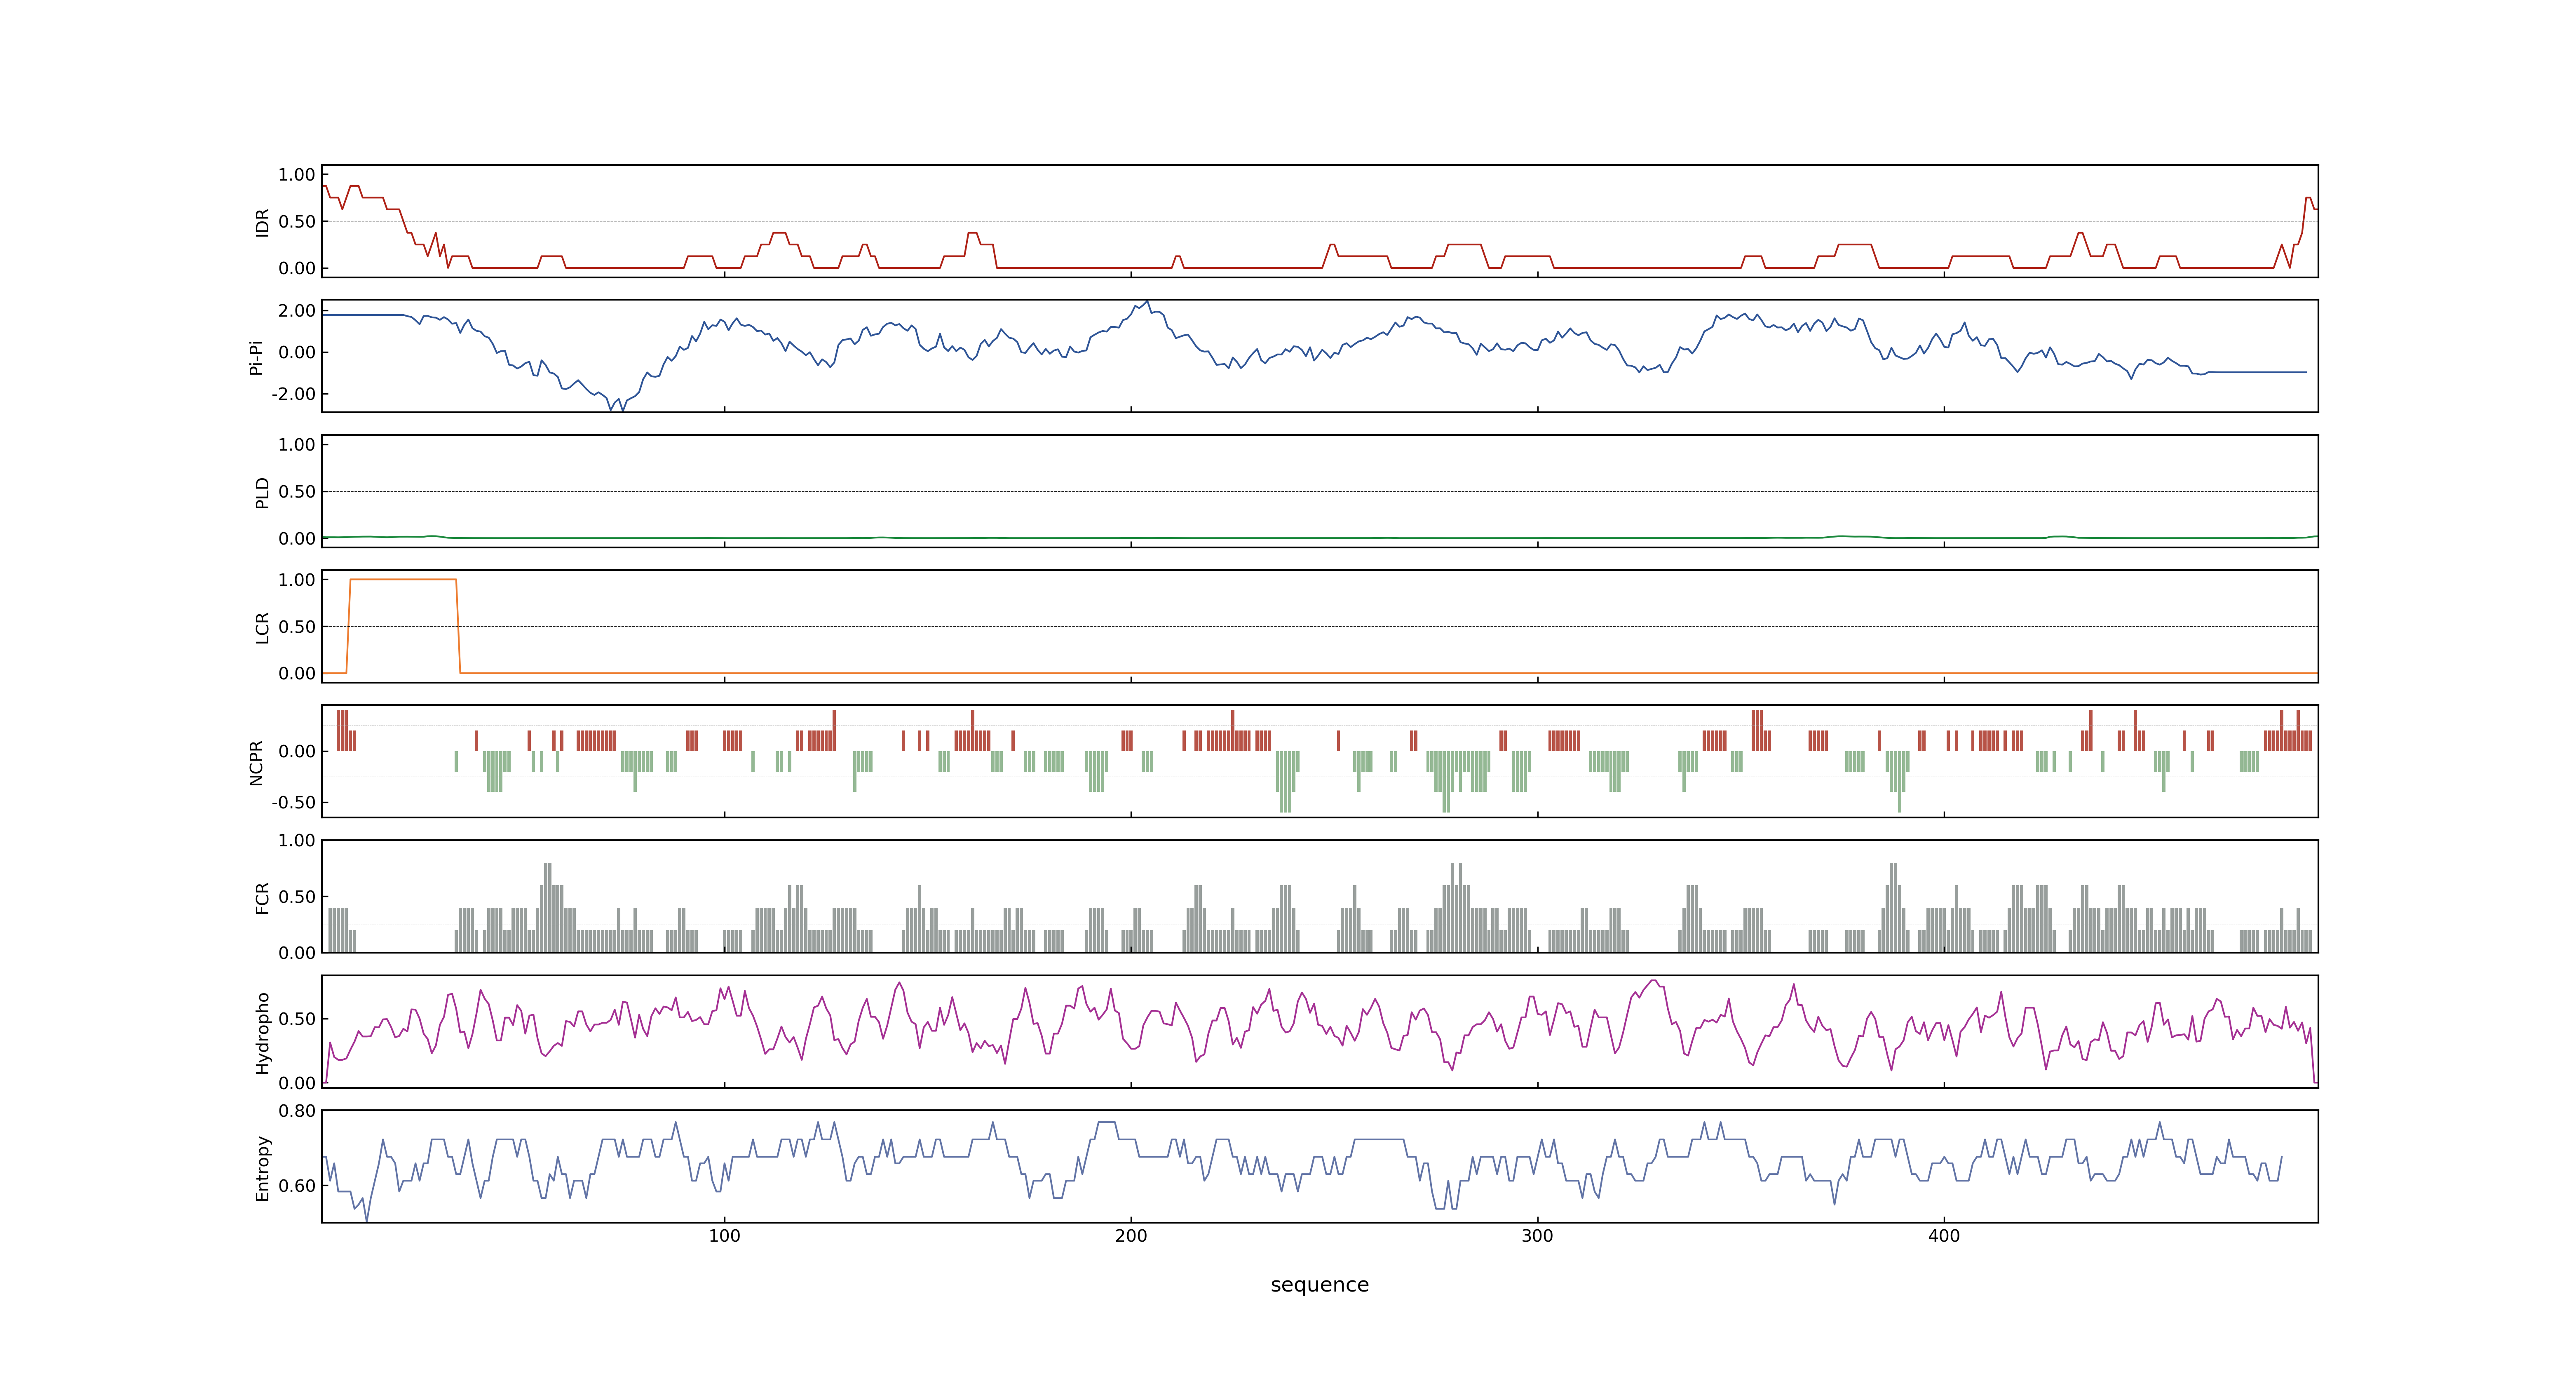The width and height of the screenshot is (2576, 1374).
Task: Click the x-axis tick label 200
Action: [1131, 1236]
